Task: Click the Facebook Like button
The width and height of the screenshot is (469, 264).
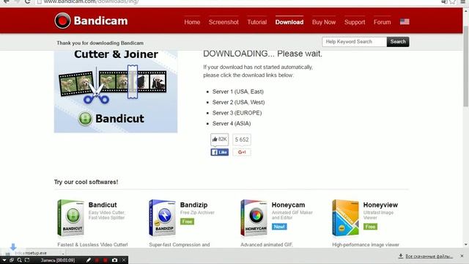Action: tap(220, 152)
